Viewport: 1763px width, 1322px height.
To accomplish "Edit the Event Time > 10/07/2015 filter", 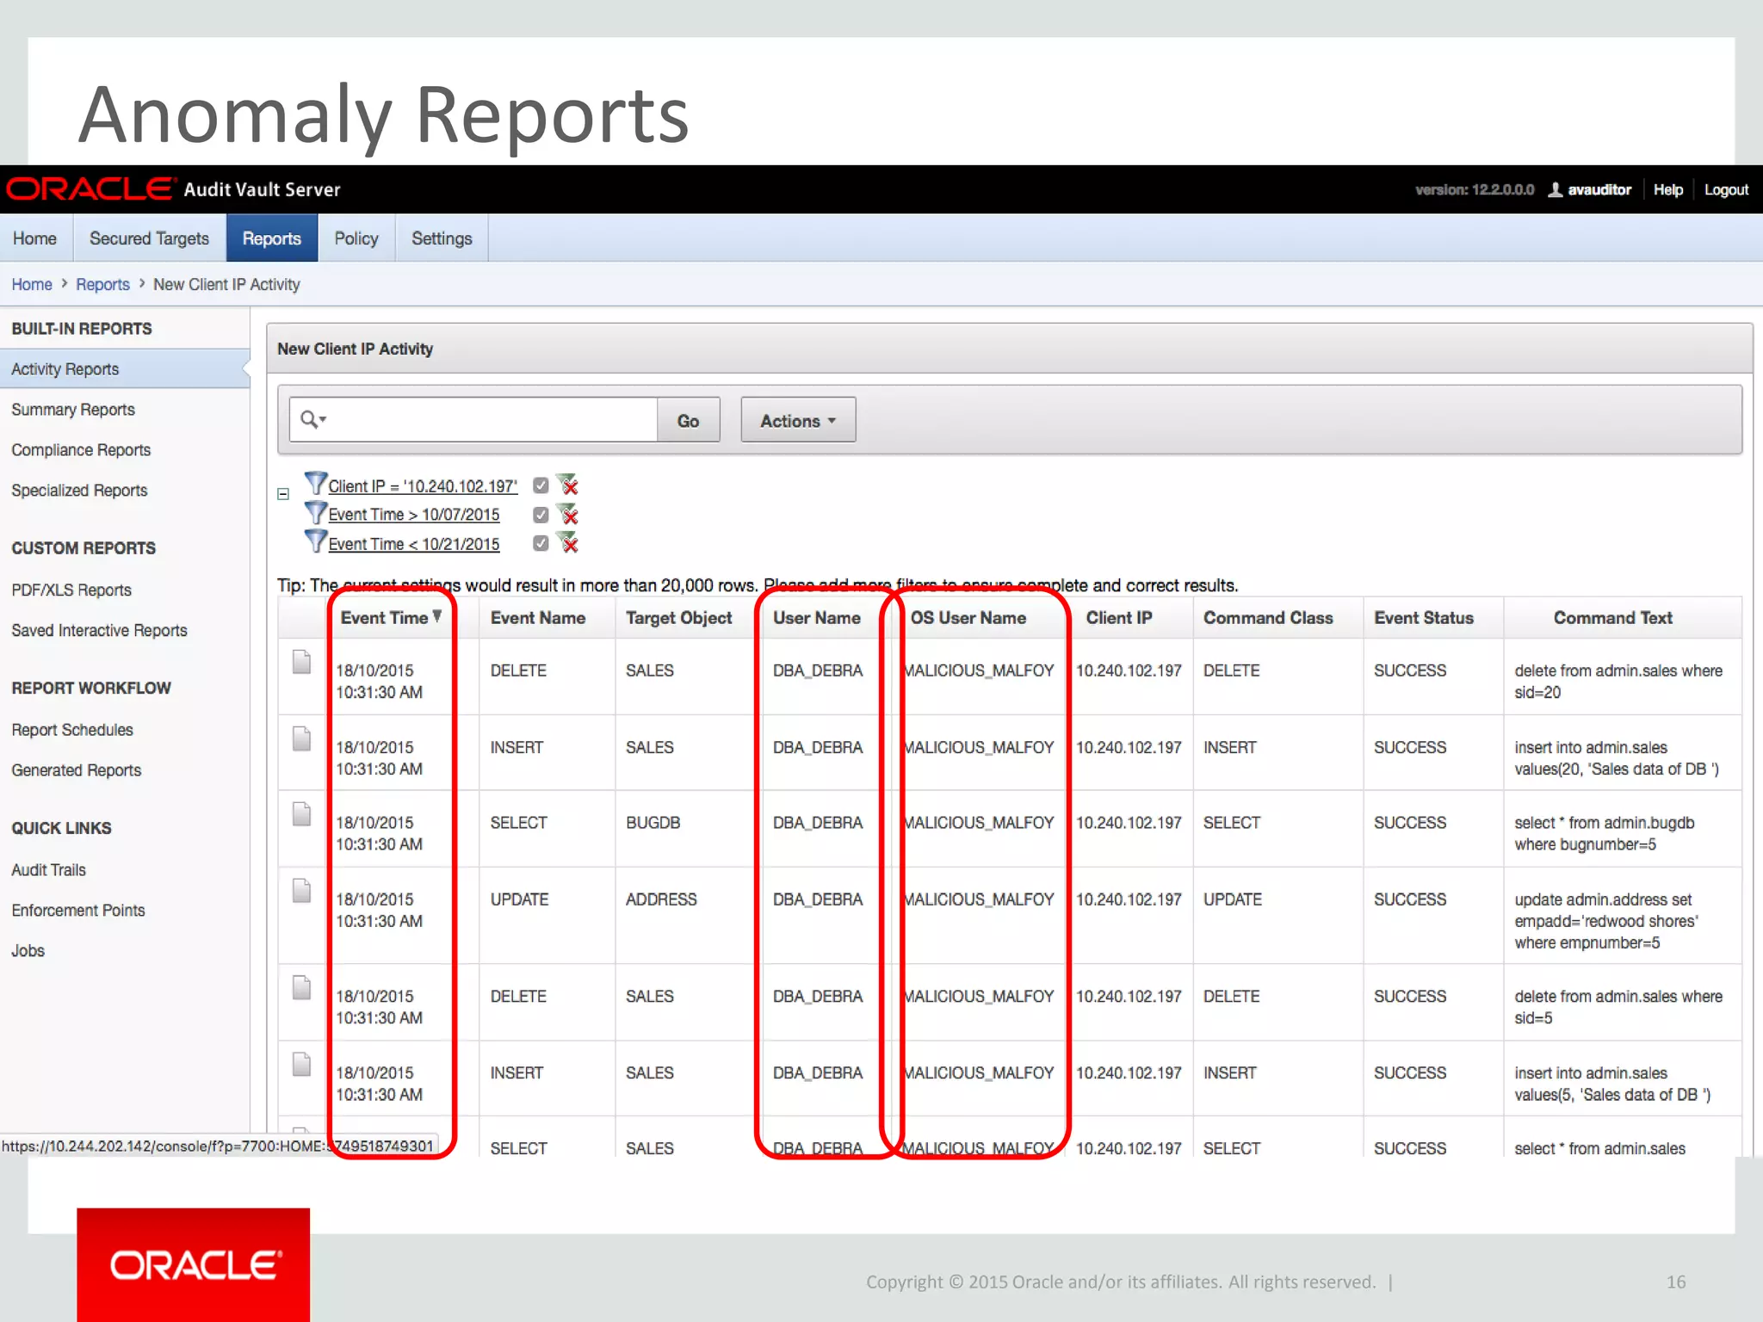I will 413,515.
